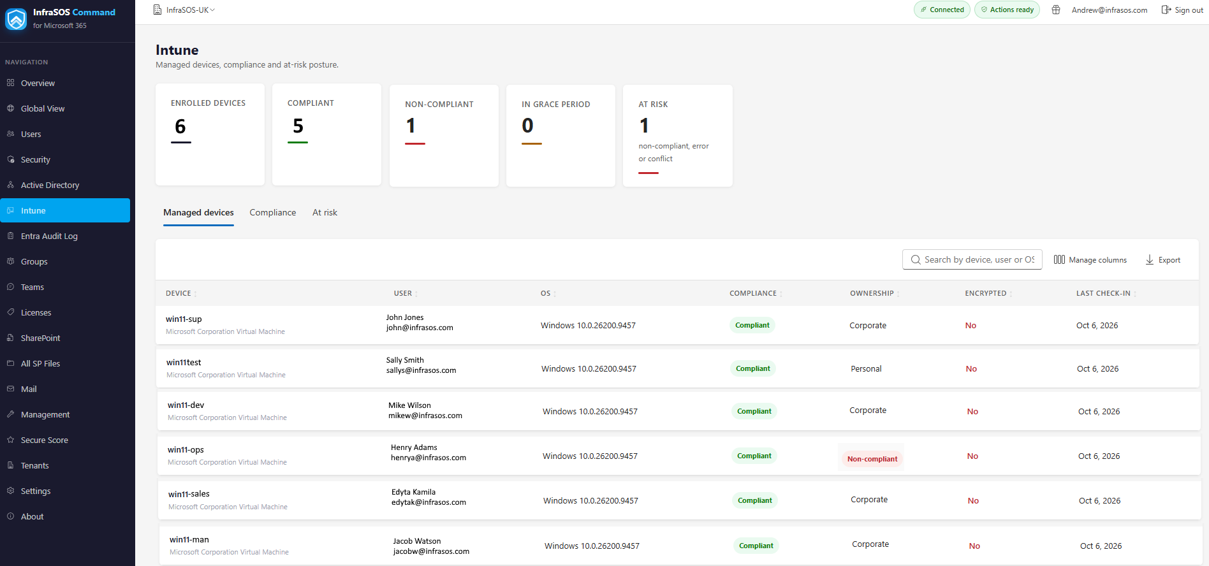Open the At Risk summary card
The width and height of the screenshot is (1209, 566).
[677, 136]
